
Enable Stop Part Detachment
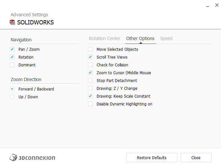point(90,80)
